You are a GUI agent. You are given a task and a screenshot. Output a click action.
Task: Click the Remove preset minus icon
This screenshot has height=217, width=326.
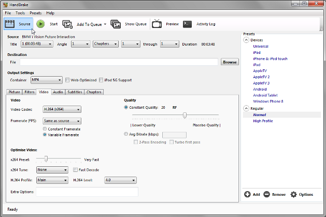click(266, 194)
